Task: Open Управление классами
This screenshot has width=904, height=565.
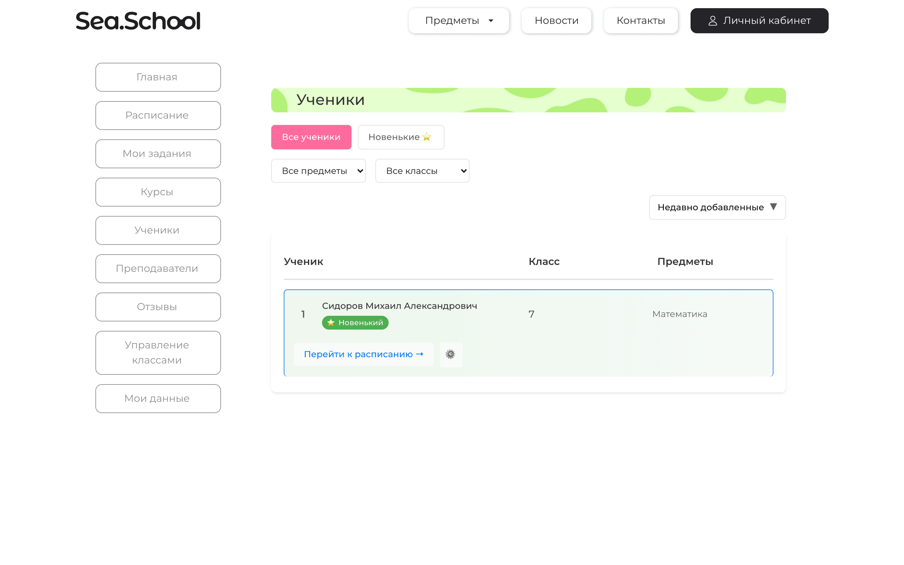Action: 158,353
